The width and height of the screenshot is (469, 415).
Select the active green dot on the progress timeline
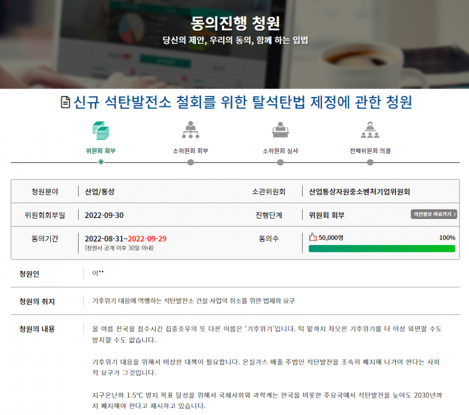(x=101, y=162)
